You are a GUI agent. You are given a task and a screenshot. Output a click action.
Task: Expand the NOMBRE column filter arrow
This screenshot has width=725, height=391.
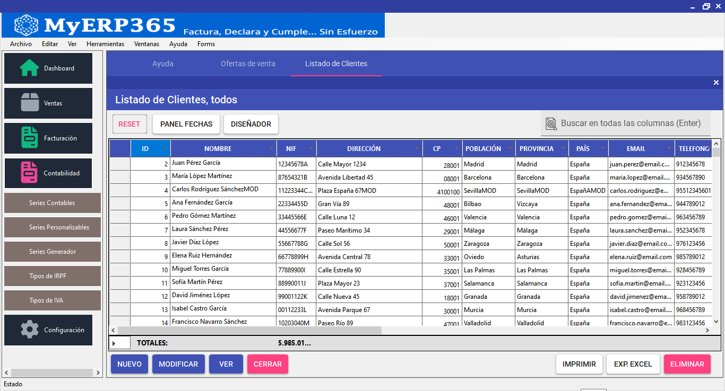pos(271,149)
